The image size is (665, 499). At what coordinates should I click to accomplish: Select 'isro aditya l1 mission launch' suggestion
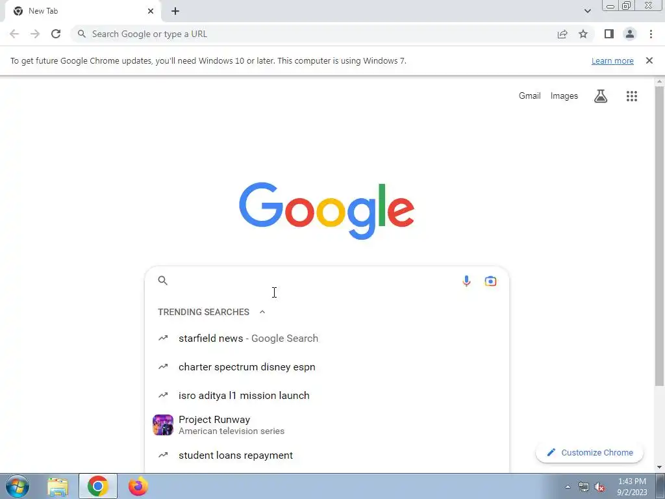(x=327, y=396)
